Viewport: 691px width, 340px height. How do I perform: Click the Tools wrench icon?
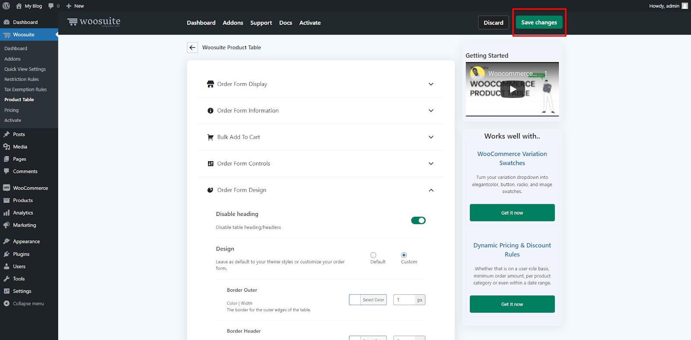pyautogui.click(x=6, y=279)
